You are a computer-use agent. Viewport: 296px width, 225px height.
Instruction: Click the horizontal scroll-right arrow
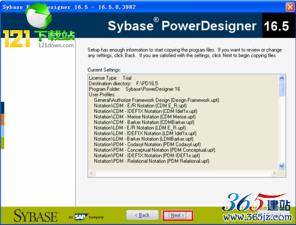coord(274,174)
